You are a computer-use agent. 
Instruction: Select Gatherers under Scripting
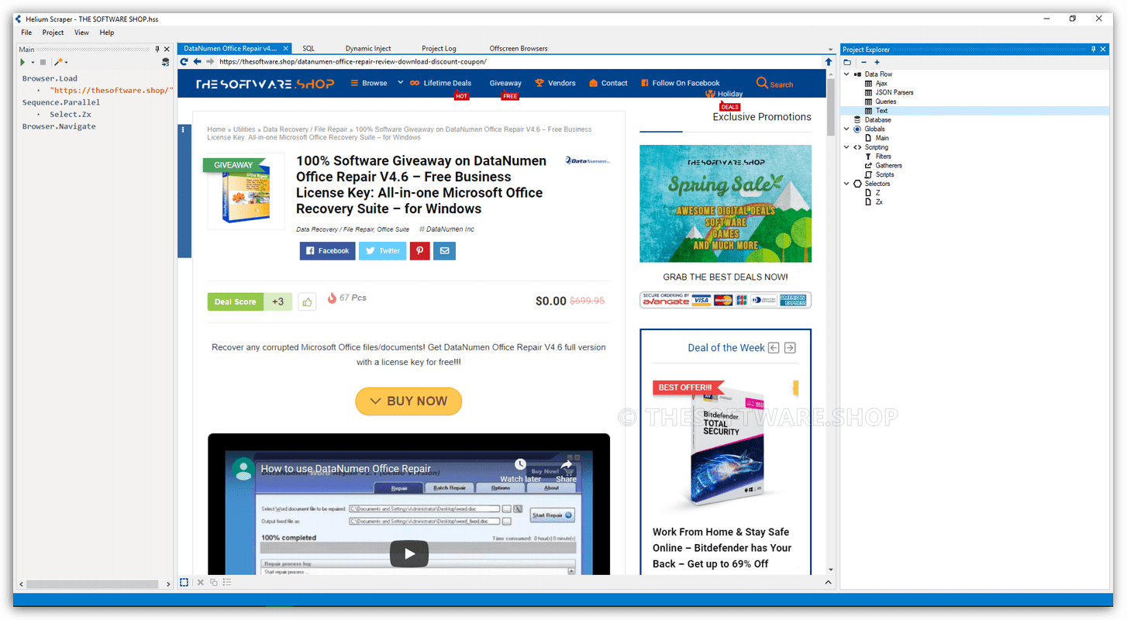(x=888, y=165)
